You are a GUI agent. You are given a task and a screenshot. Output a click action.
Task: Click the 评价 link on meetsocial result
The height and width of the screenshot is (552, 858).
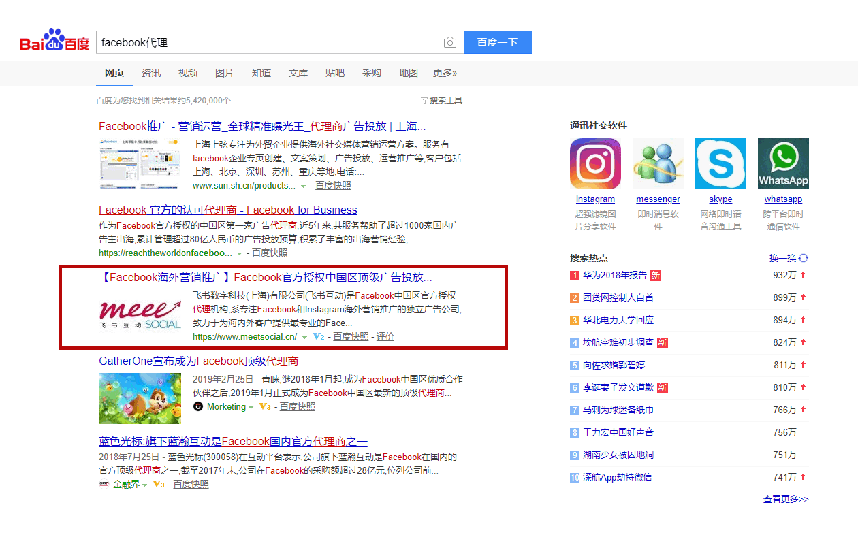385,337
